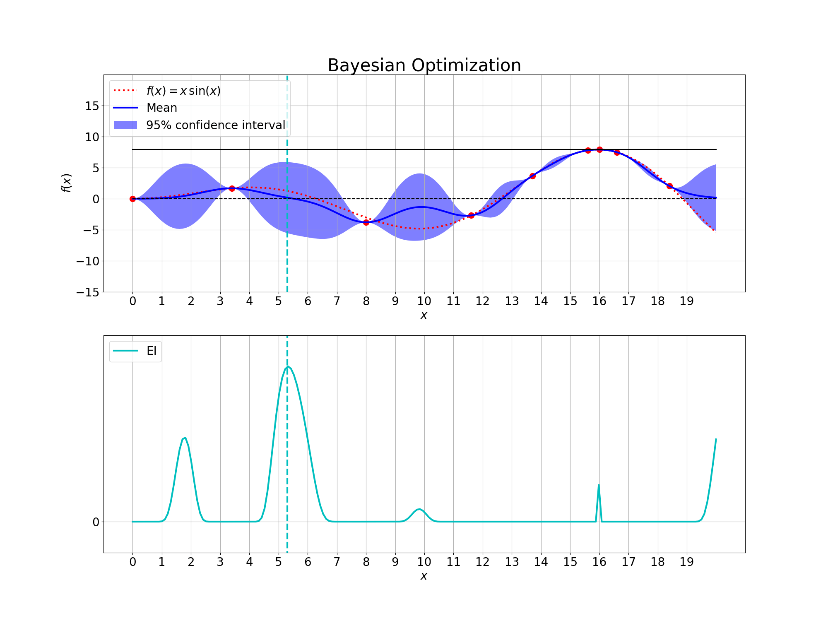The image size is (828, 621).
Task: Click the 95% confidence interval legend text
Action: [216, 125]
